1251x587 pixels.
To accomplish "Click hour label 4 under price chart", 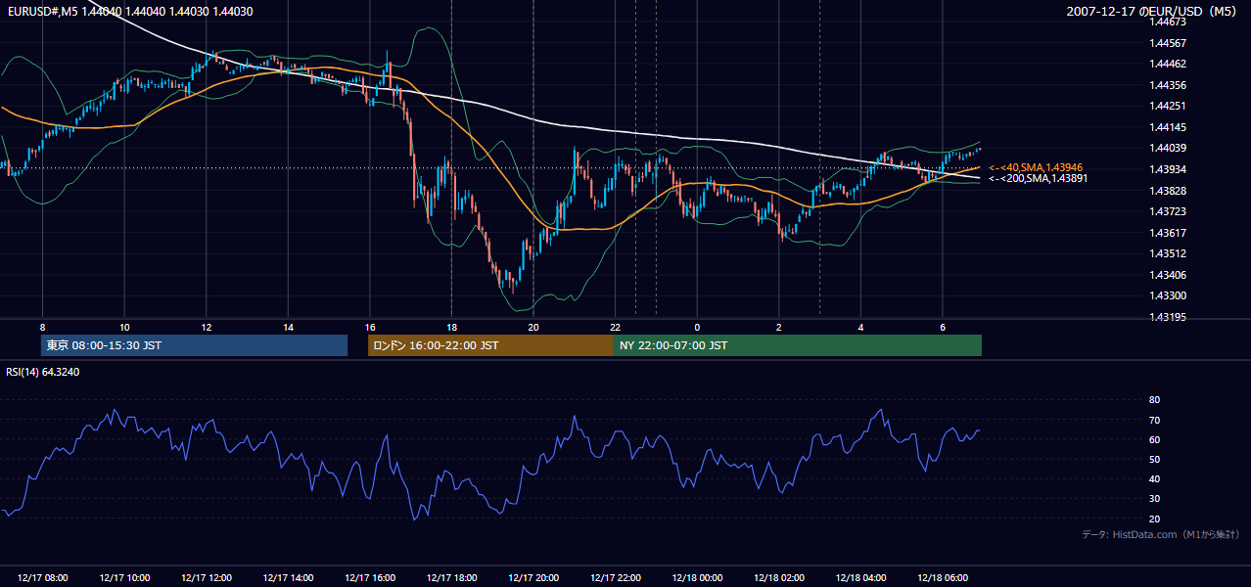I will pos(860,326).
